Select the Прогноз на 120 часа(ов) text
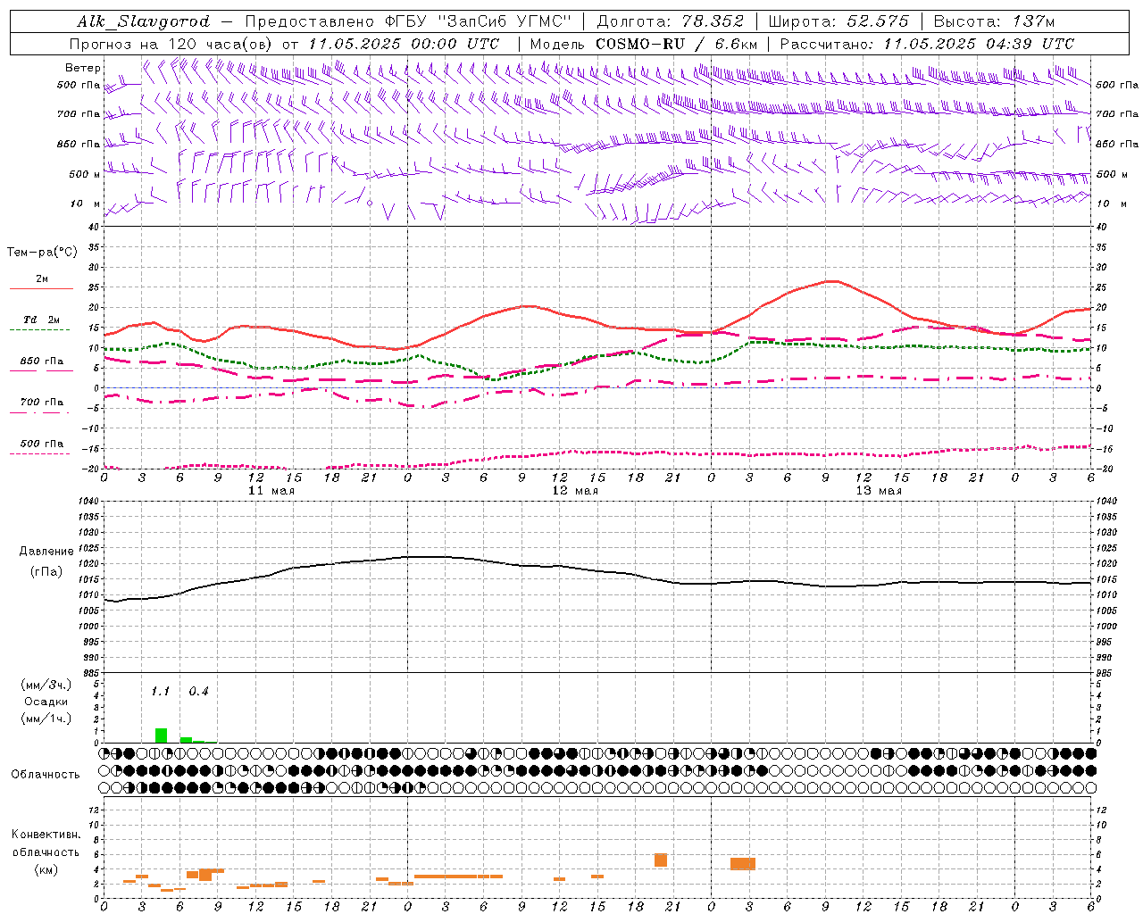 [x=172, y=44]
